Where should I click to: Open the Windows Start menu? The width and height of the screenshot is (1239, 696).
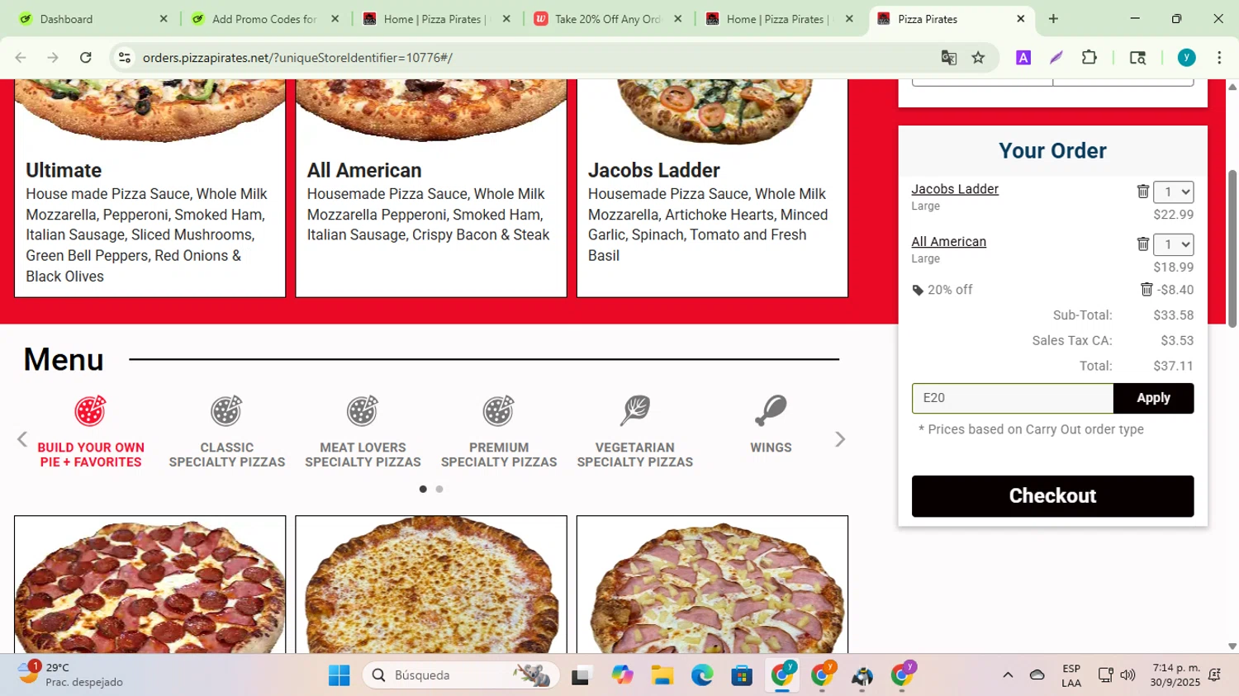[339, 675]
